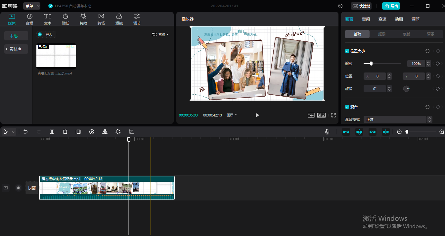Expand the selection tool mode arrow
445x236 pixels.
tap(13, 132)
